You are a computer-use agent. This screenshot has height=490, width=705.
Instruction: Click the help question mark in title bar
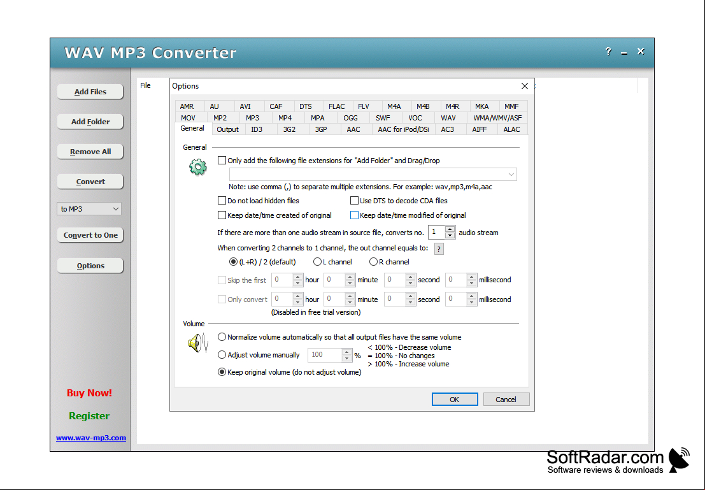pos(608,52)
